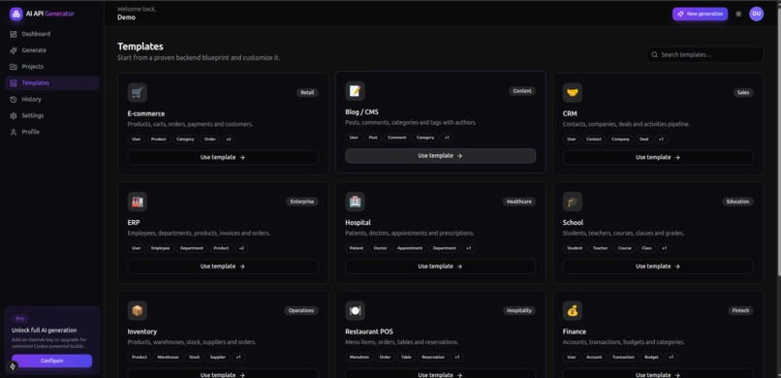The height and width of the screenshot is (378, 781).
Task: Click the CRM handshake icon
Action: [573, 93]
